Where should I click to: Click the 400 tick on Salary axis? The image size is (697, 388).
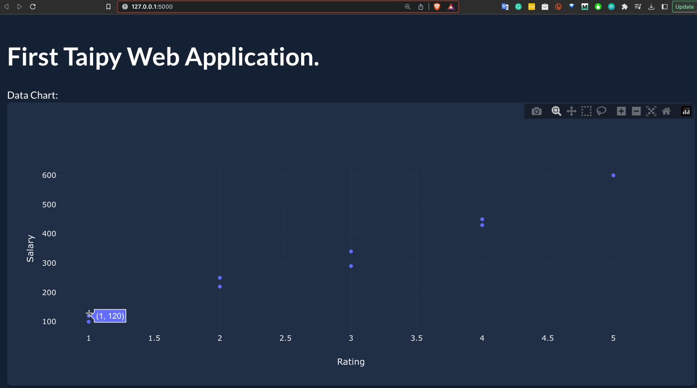(x=49, y=234)
